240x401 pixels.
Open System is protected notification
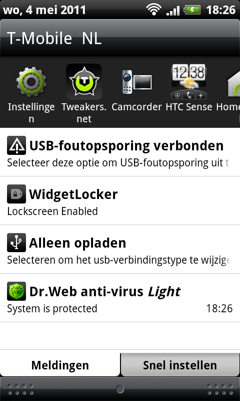coord(120,298)
